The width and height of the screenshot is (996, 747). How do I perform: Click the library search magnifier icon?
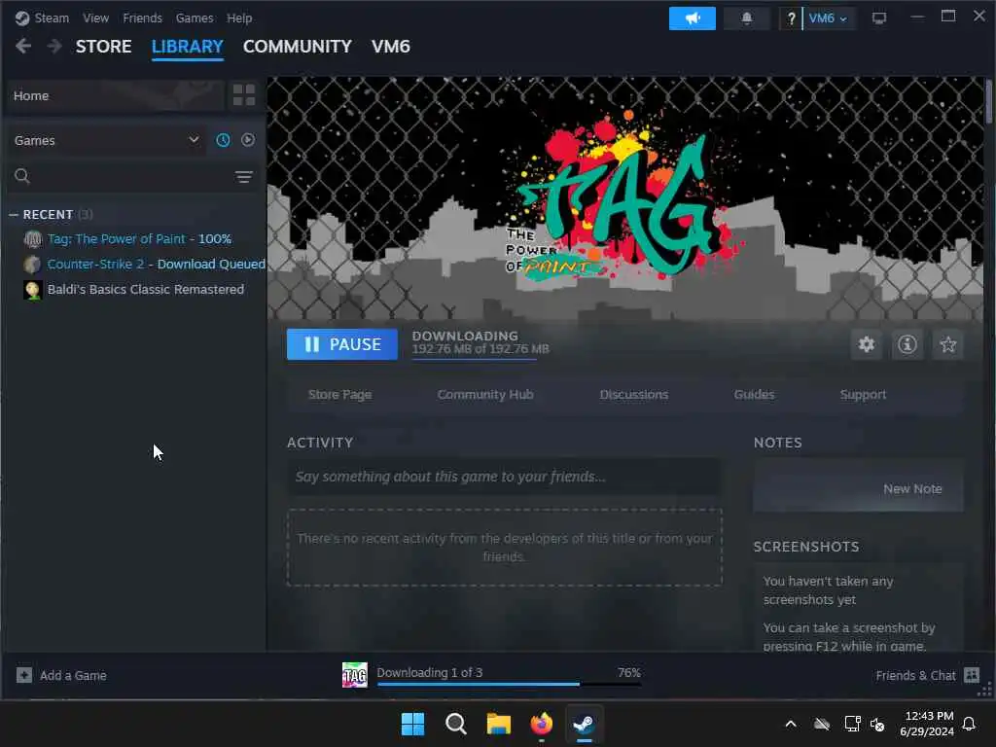[x=22, y=176]
